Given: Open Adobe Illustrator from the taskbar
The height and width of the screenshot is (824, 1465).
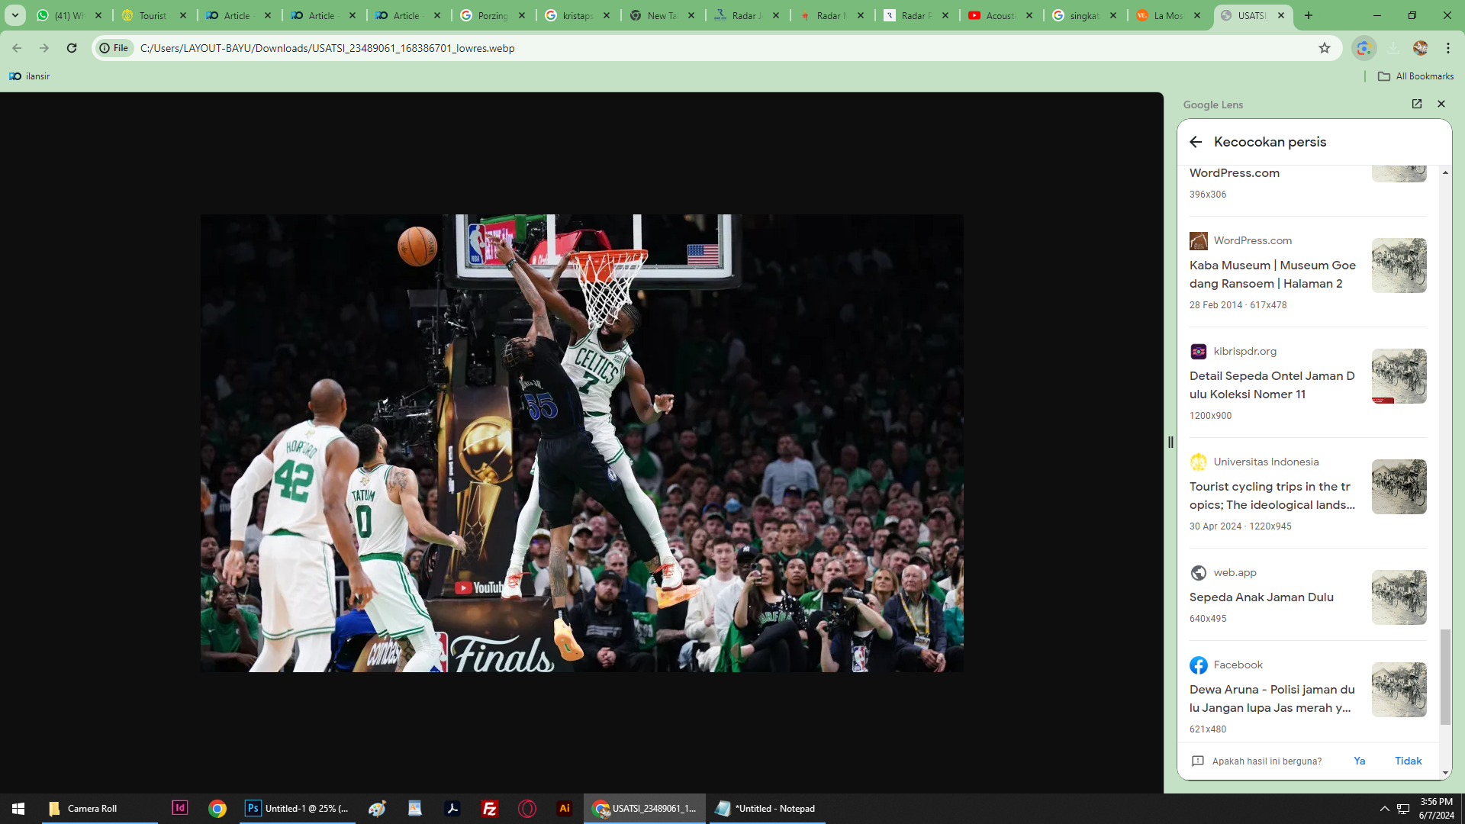Looking at the screenshot, I should 565,809.
